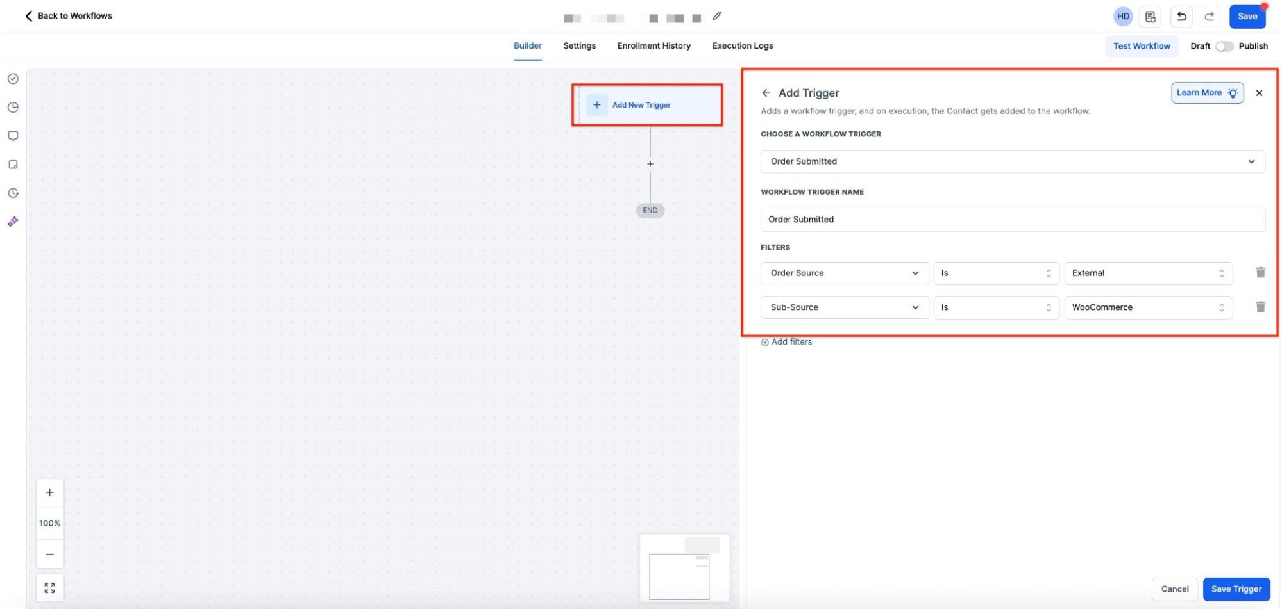Open the Order Source filter dropdown
Image resolution: width=1282 pixels, height=609 pixels.
point(844,273)
